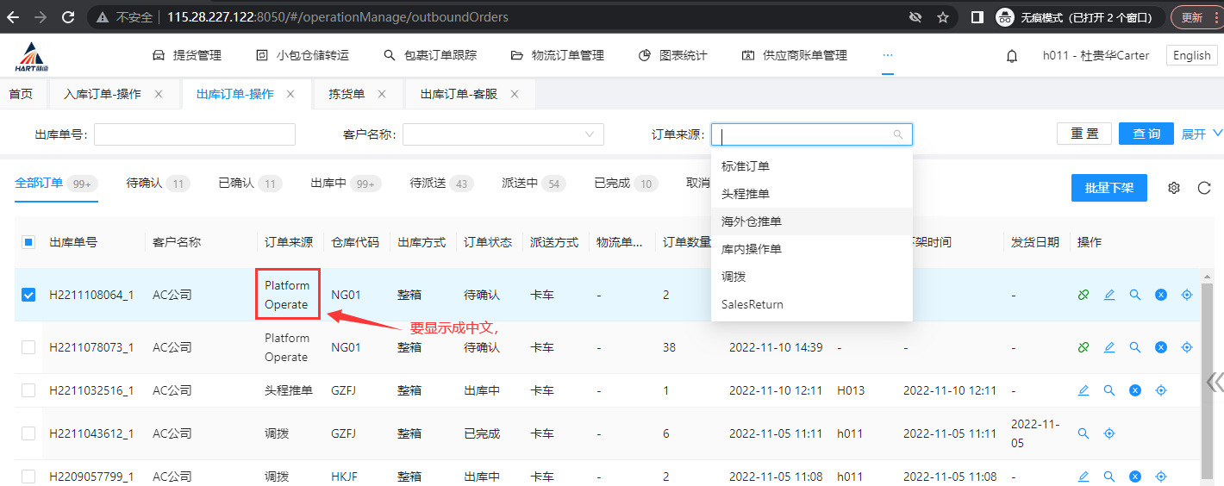
Task: Click the refresh table icon
Action: tap(1204, 188)
